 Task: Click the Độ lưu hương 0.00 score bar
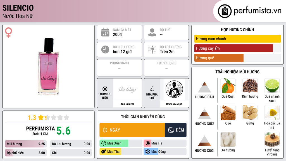click(x=71, y=144)
